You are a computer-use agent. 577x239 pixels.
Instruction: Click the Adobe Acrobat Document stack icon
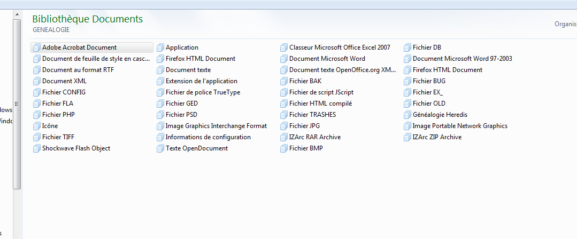(x=36, y=47)
